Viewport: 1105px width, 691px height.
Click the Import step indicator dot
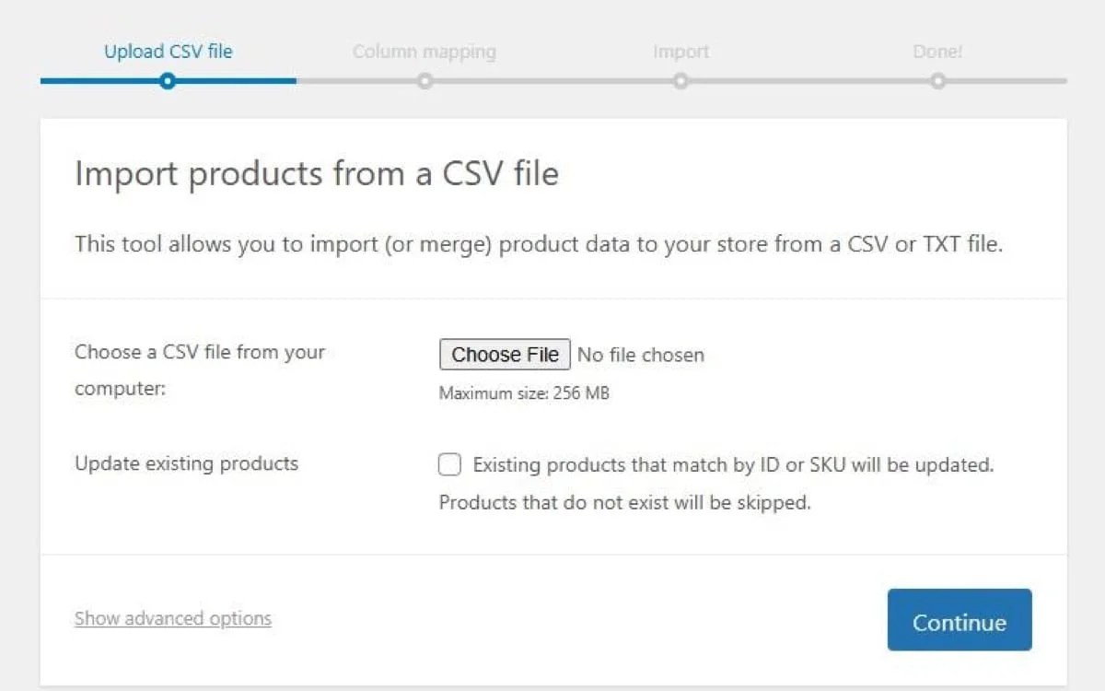pyautogui.click(x=680, y=82)
